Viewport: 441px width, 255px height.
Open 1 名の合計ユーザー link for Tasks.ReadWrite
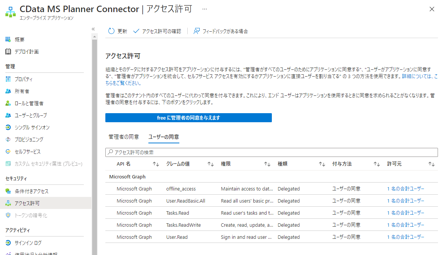(x=406, y=225)
